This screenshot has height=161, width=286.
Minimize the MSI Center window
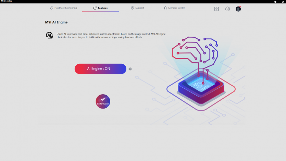(x=266, y=2)
